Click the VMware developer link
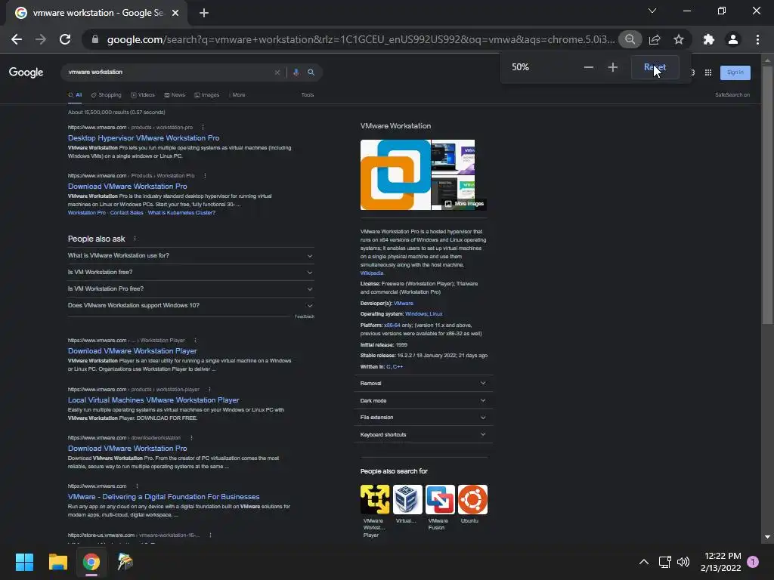Viewport: 774px width, 580px height. (x=404, y=304)
